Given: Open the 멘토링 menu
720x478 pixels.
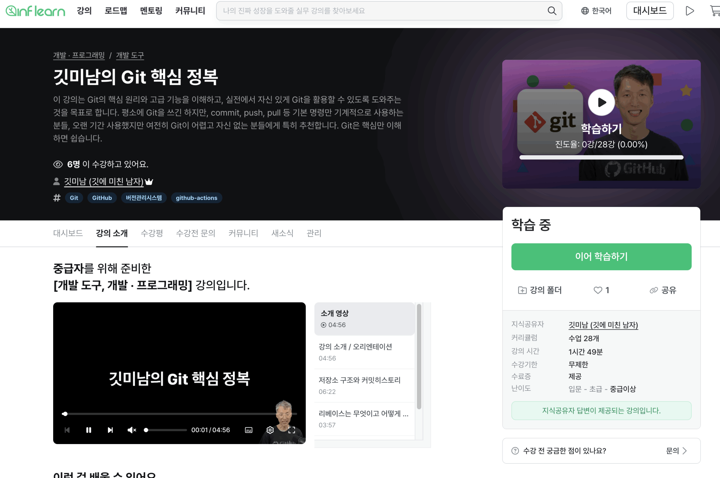Looking at the screenshot, I should coord(151,11).
